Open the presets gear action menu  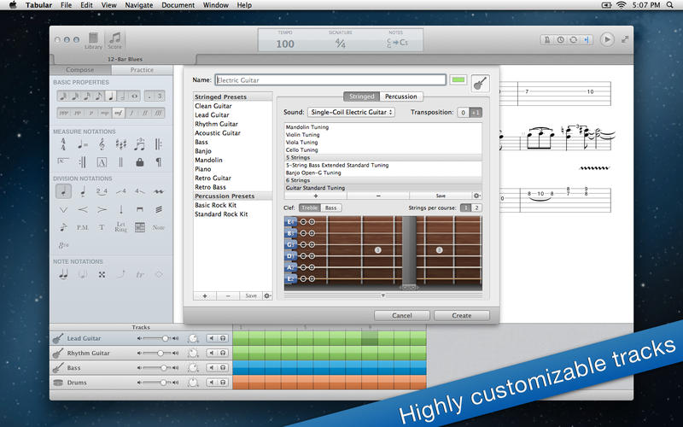point(267,295)
